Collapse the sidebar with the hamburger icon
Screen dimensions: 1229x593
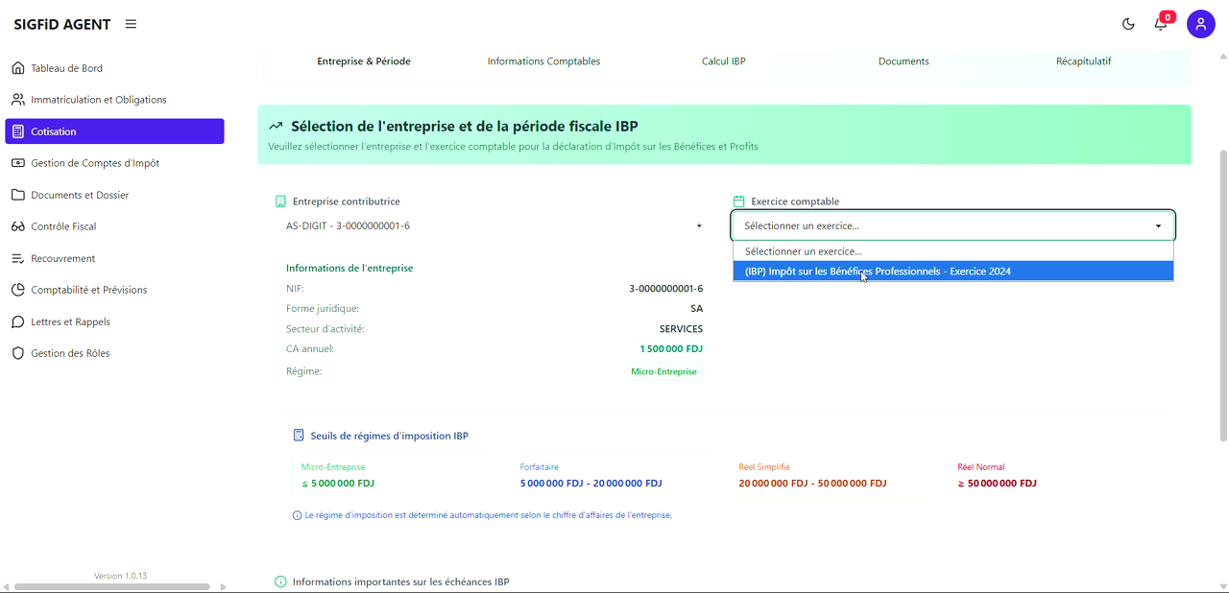pos(131,24)
